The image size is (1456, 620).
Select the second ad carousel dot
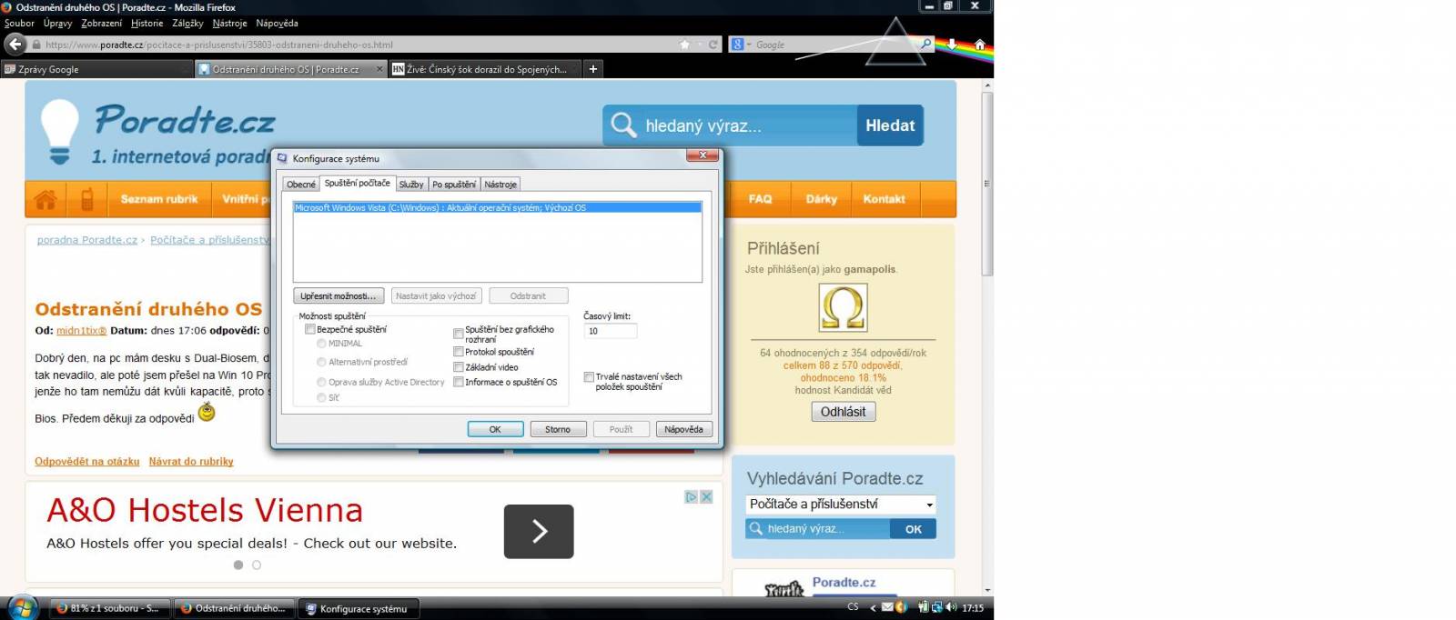point(257,565)
